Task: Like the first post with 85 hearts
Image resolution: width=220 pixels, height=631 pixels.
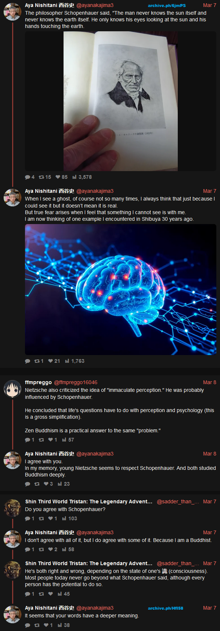Action: click(58, 177)
